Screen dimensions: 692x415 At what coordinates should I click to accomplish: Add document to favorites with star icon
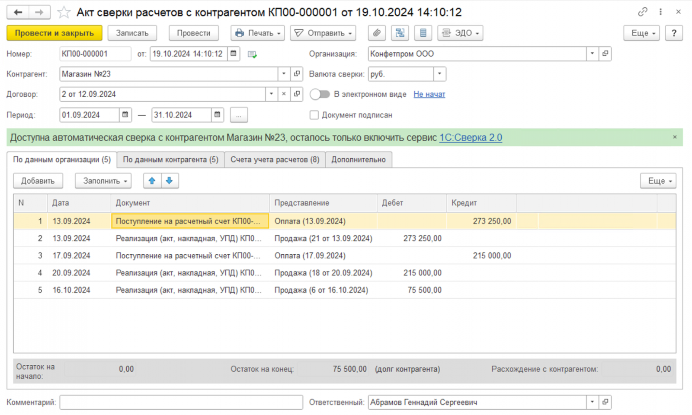tap(64, 12)
